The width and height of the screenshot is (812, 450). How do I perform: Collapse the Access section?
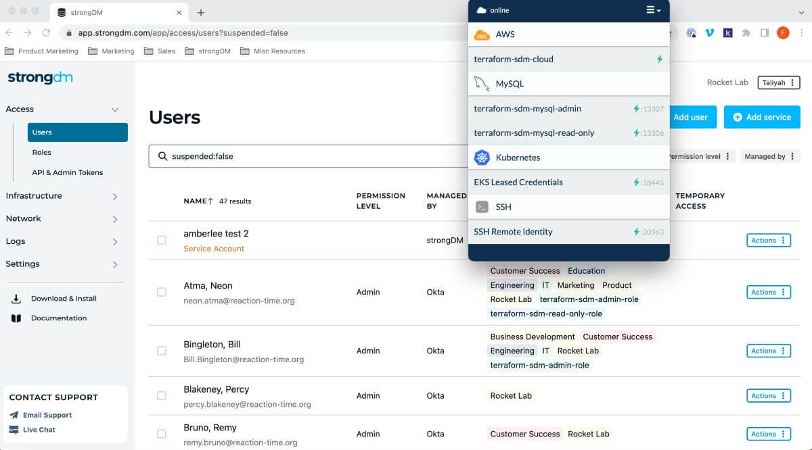(x=115, y=109)
